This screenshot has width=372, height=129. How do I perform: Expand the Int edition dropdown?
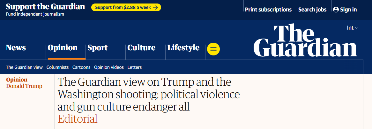[x=352, y=28]
